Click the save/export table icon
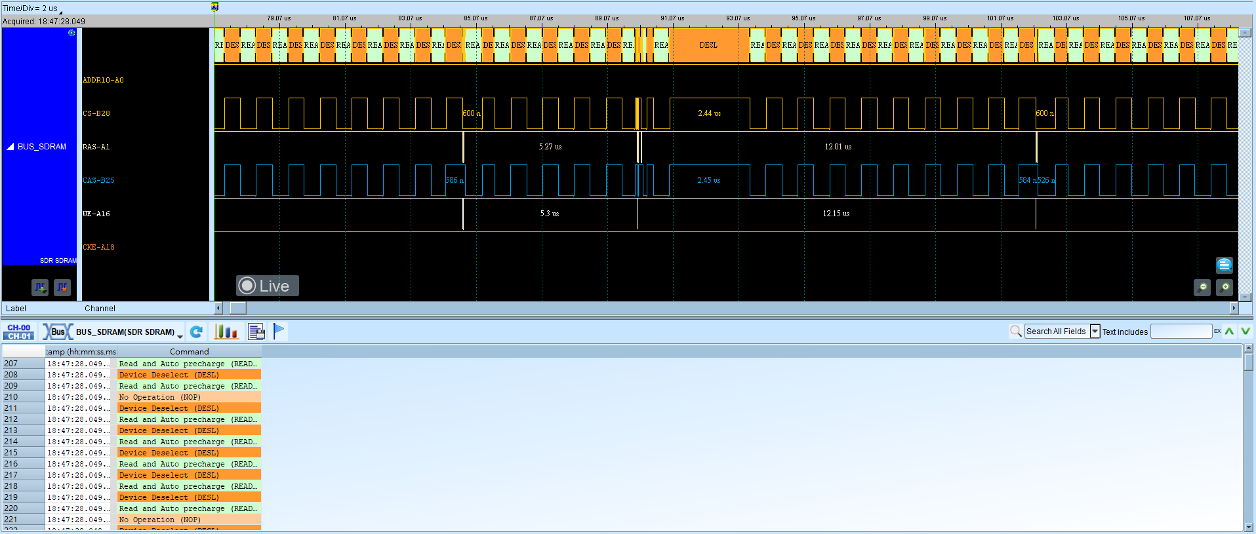 coord(256,332)
